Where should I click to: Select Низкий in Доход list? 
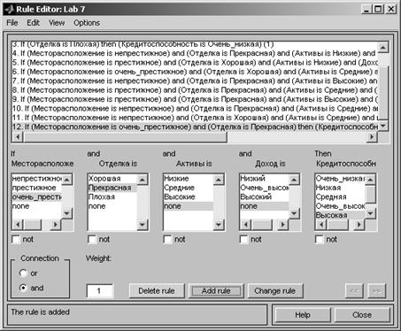(x=264, y=179)
